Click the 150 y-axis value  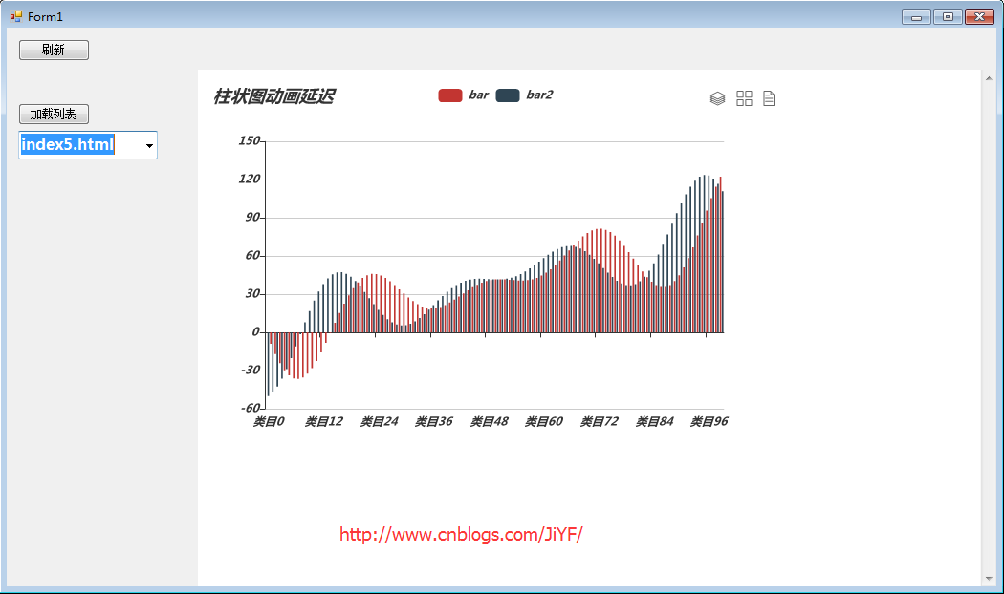[x=250, y=140]
